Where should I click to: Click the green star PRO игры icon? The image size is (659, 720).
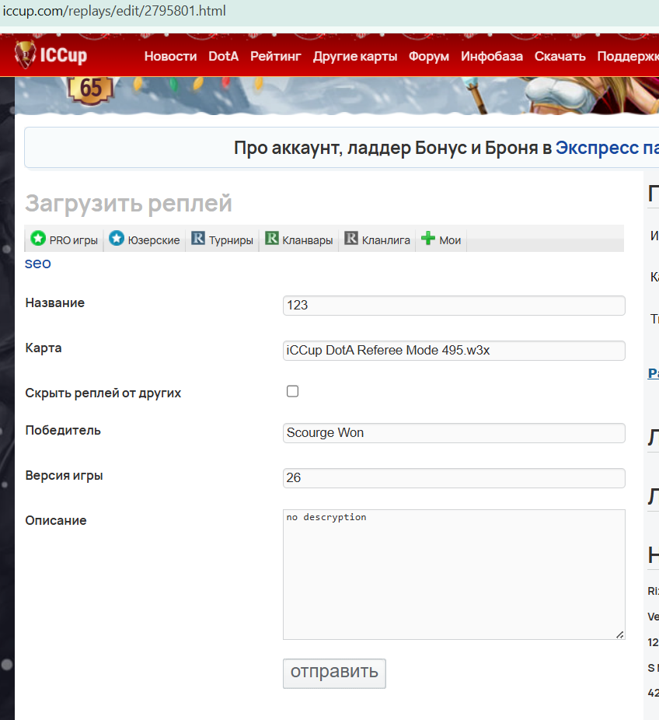coord(38,239)
